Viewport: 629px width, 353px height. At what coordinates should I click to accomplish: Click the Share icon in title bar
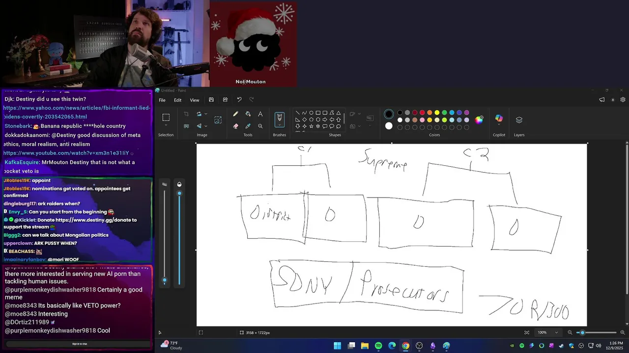pos(225,100)
